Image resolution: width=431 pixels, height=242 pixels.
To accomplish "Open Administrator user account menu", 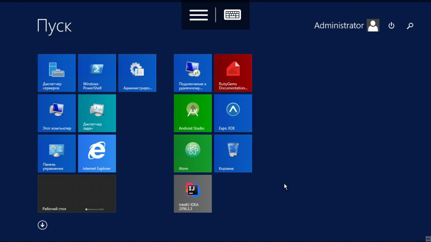I will coord(346,26).
